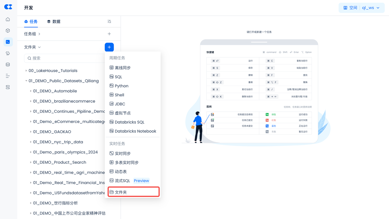Collapse the 文件夹 section header
Screen dimensions: 389x219
32,47
